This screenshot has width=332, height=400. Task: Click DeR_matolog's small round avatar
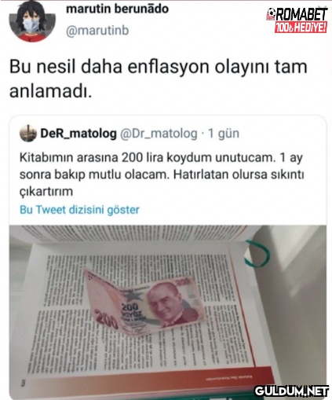[28, 134]
